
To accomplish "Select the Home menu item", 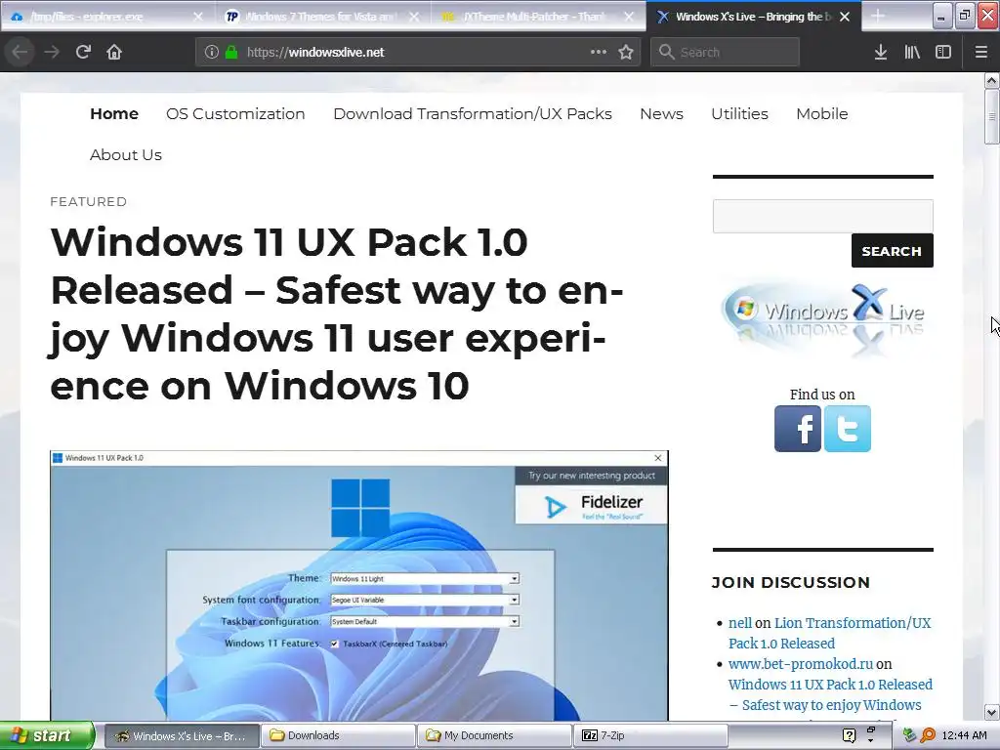I will (x=114, y=113).
